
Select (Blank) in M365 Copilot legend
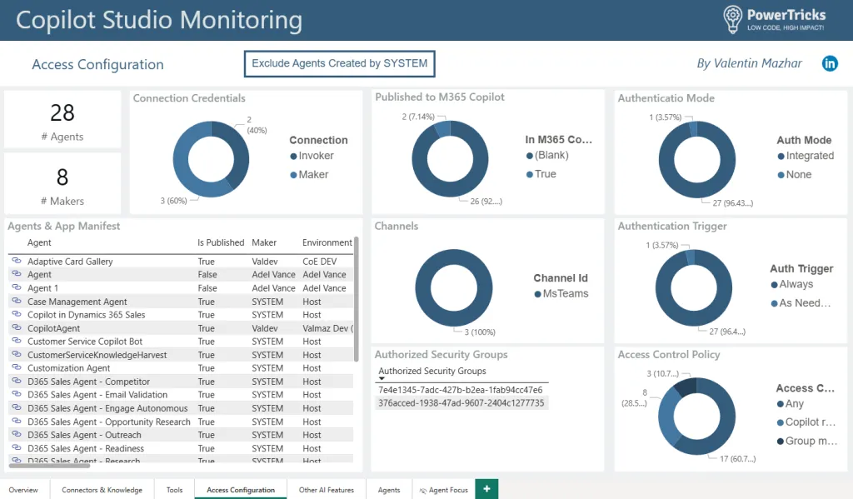547,155
